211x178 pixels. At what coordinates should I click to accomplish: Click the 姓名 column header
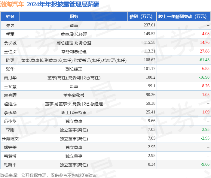pyautogui.click(x=10, y=17)
